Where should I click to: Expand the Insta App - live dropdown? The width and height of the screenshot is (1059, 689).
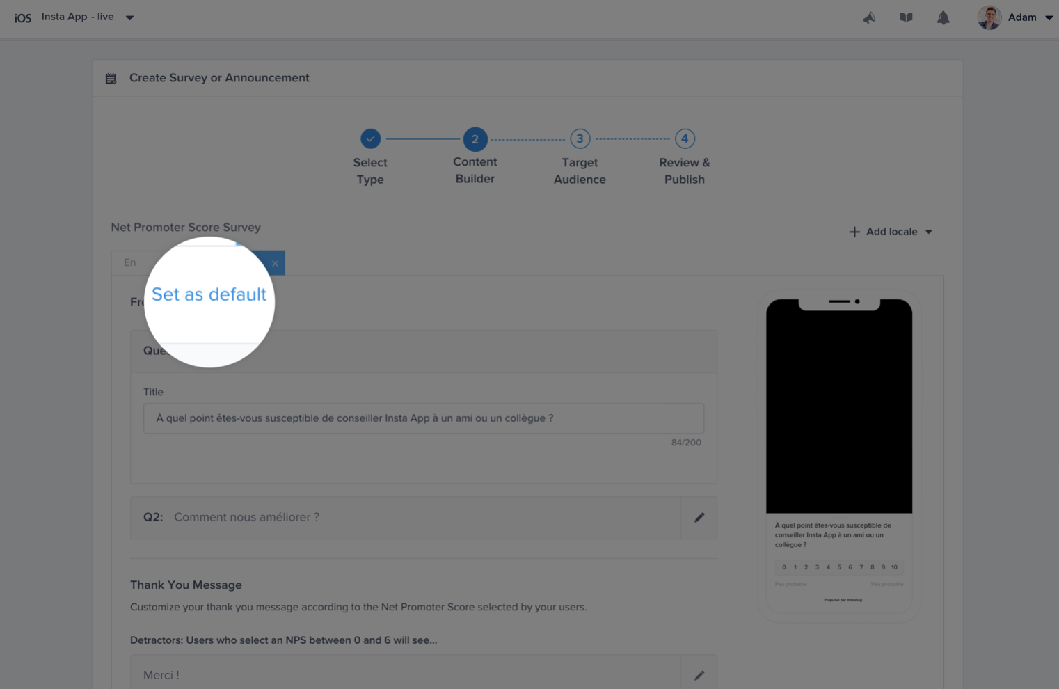click(x=129, y=17)
